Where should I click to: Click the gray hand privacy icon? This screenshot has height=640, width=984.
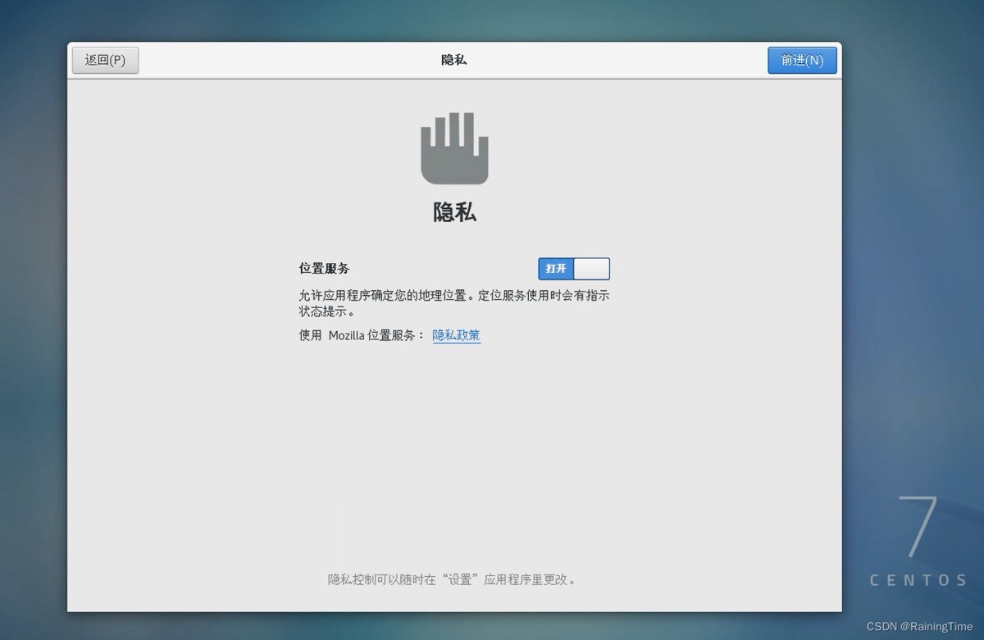pyautogui.click(x=454, y=148)
